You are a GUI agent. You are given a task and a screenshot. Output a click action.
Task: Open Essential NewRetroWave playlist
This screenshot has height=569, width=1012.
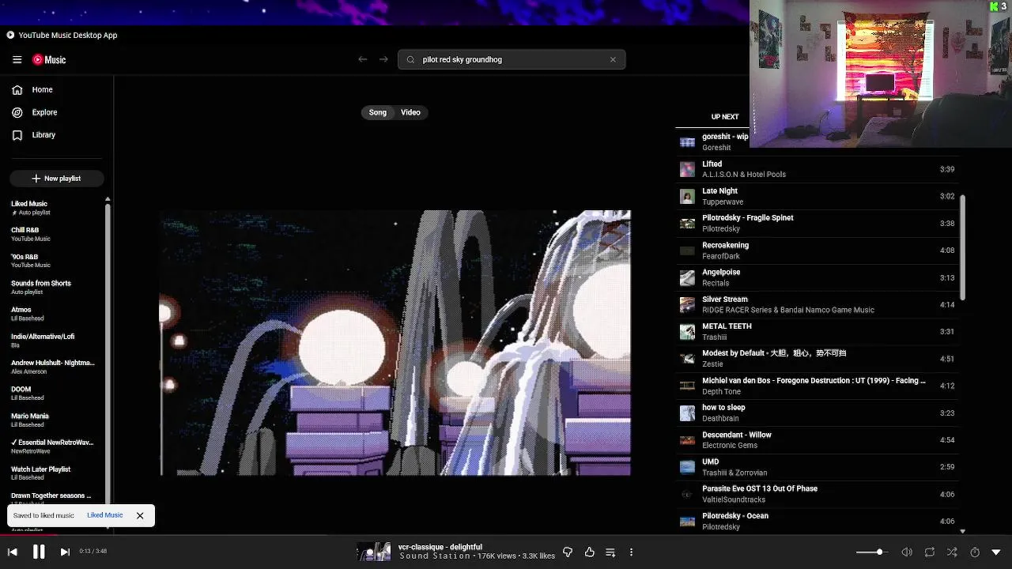[x=52, y=447]
